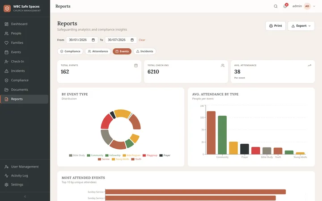Click the Avg. Attendance value 38
Image resolution: width=322 pixels, height=201 pixels.
237,72
